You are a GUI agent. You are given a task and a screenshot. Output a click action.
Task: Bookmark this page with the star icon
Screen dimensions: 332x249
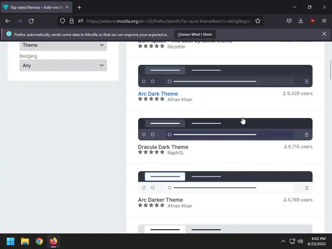(x=258, y=21)
